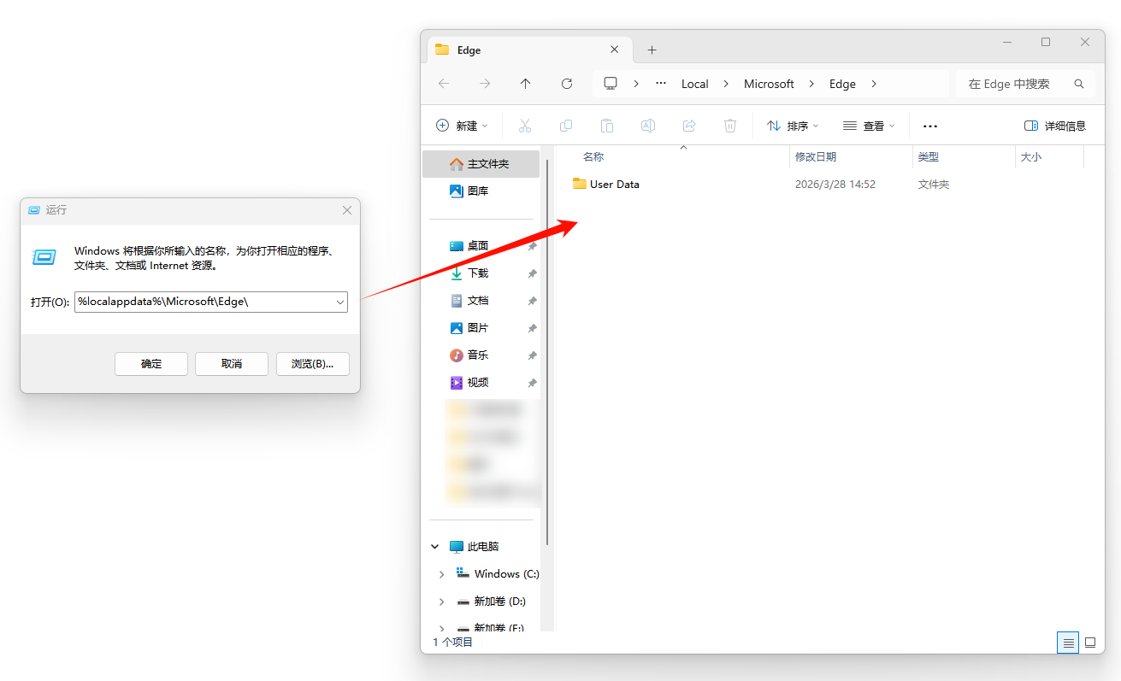Click the navigation pane vertical scrollbar
Screen dimensions: 1121x681
(546, 342)
